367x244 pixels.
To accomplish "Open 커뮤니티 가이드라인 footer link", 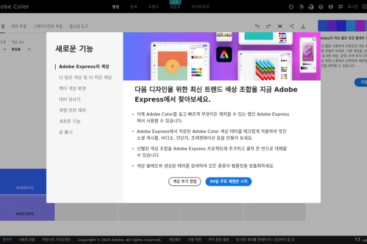I will coord(56,240).
